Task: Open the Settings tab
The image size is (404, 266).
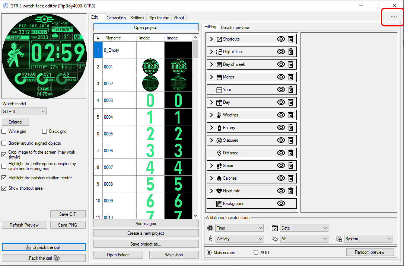Action: click(x=137, y=18)
